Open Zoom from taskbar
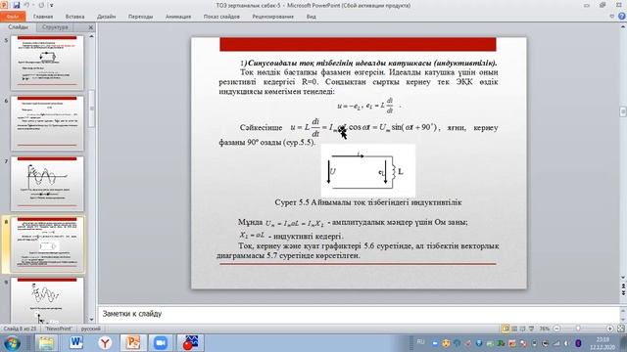 coord(161,343)
